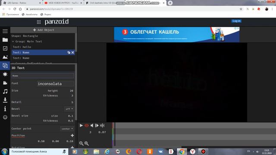Edit the Bevel size value 0.1
Viewport: 276px width, 155px height.
click(x=70, y=116)
